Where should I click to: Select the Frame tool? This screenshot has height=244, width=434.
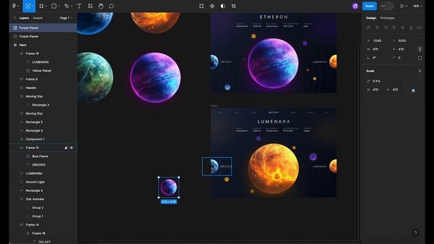point(41,6)
